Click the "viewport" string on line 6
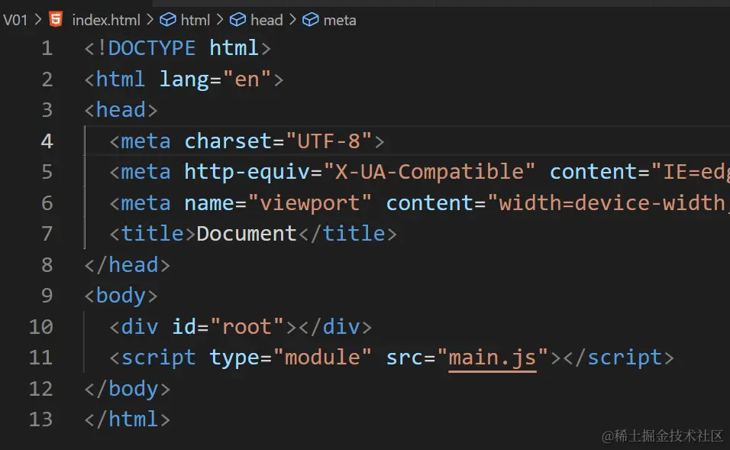 click(309, 202)
